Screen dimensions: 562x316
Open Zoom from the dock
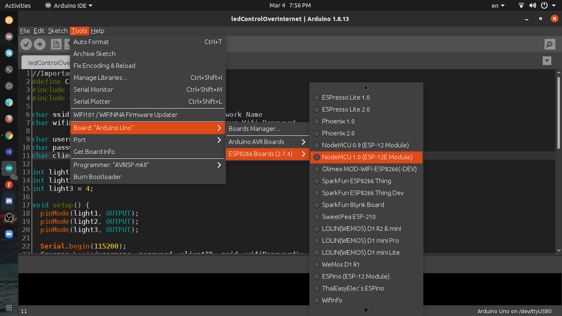9,234
